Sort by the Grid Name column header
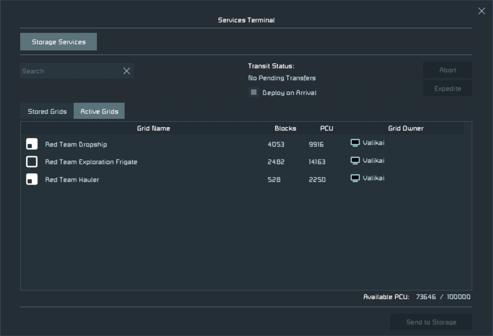Image resolution: width=493 pixels, height=336 pixels. pos(154,128)
